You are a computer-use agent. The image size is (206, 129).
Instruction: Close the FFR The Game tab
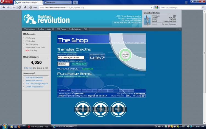click(41, 2)
